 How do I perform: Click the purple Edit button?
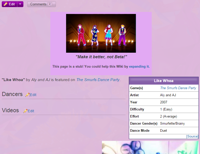tap(9, 4)
